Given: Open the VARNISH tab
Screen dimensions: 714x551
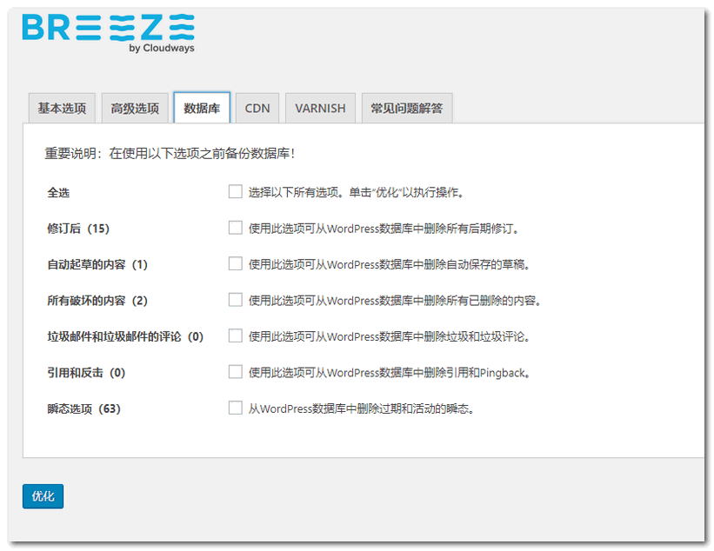Looking at the screenshot, I should pos(320,108).
